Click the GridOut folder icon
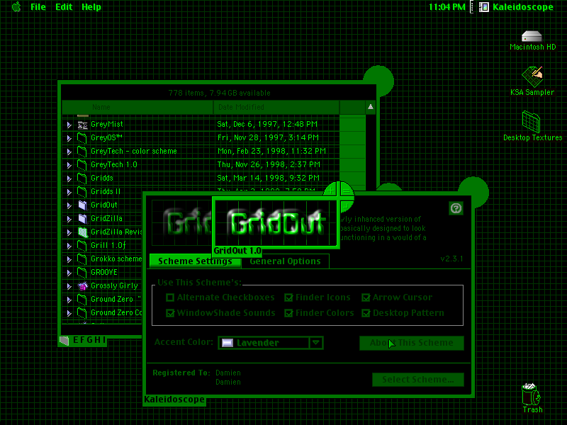Image resolution: width=567 pixels, height=425 pixels. tap(82, 205)
